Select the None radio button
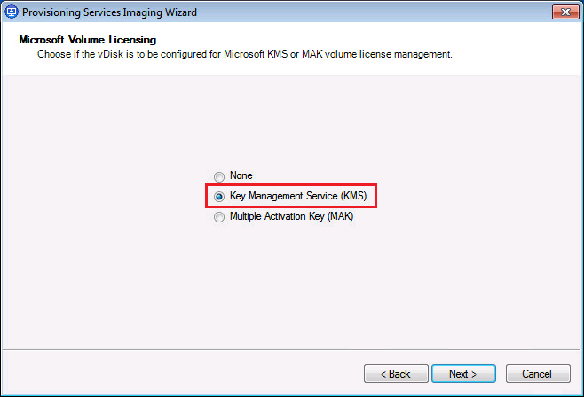Image resolution: width=584 pixels, height=397 pixels. click(219, 176)
